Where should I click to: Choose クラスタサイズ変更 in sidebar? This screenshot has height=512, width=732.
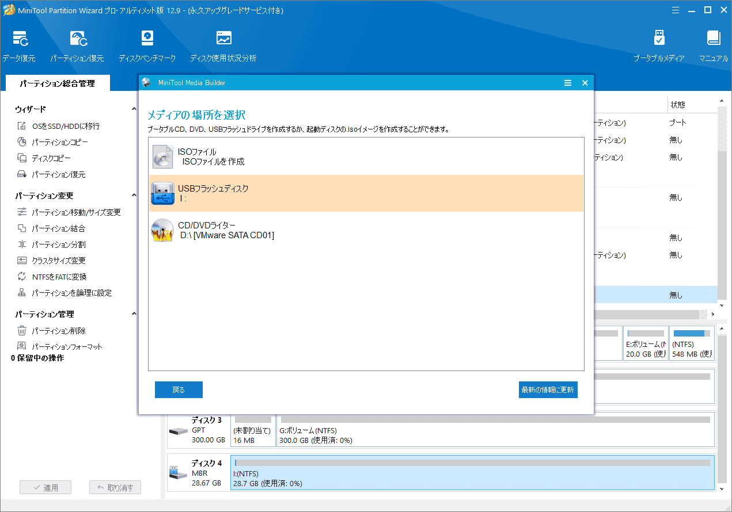click(51, 261)
